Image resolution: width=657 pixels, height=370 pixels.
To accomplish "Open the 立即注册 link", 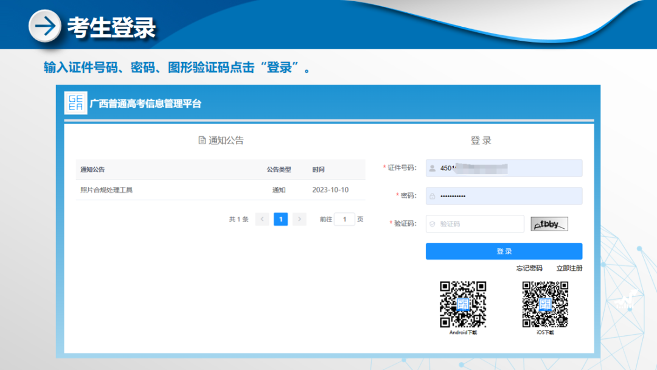I will (569, 268).
